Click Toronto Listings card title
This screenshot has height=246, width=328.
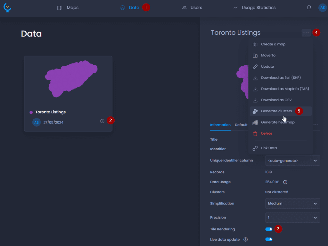tap(50, 112)
